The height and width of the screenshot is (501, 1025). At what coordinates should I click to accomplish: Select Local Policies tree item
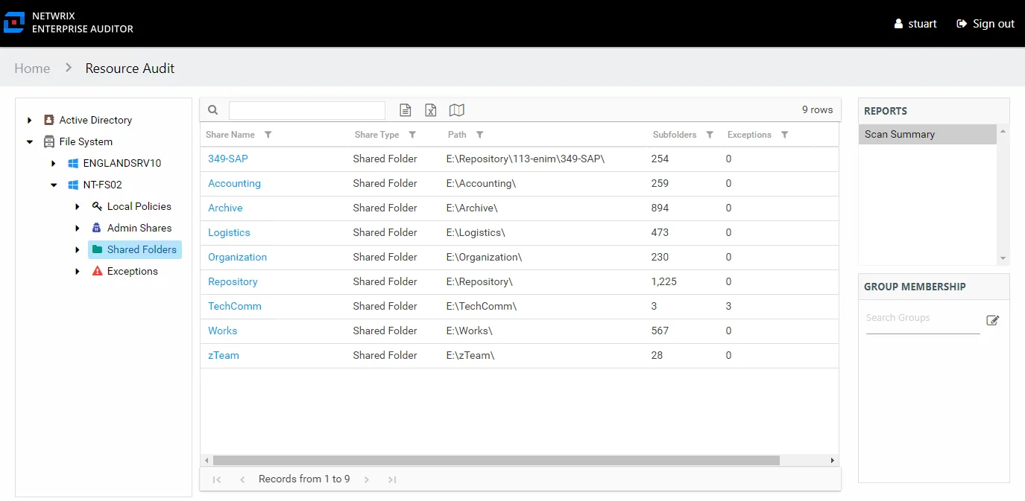click(139, 206)
